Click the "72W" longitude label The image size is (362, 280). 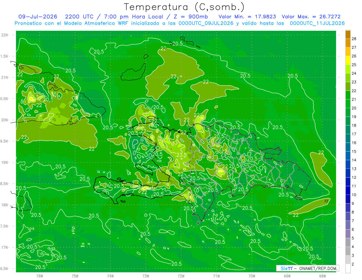point(181,276)
